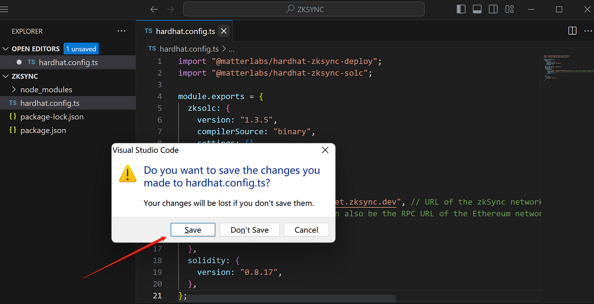This screenshot has width=594, height=304.
Task: Click the ZKSYNC command center search box
Action: pos(304,9)
